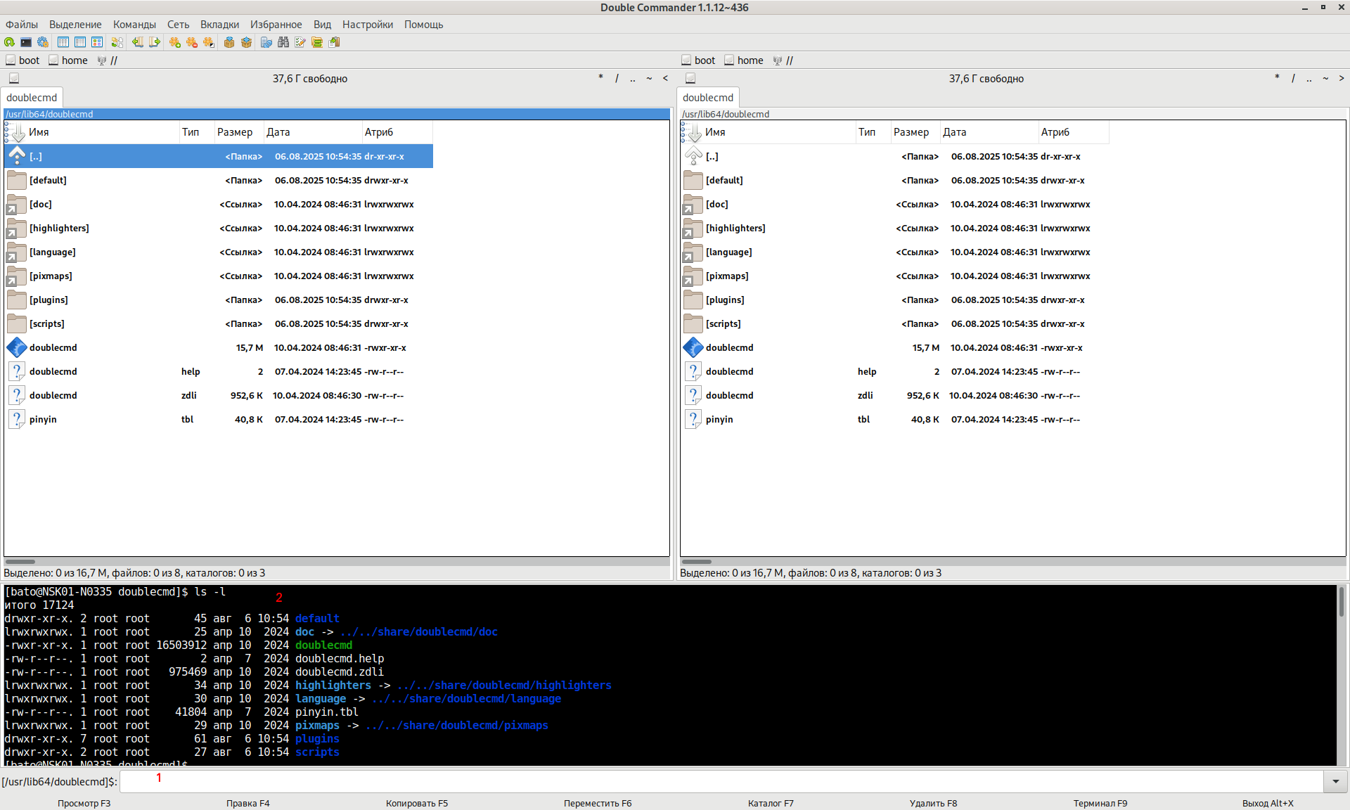Open the binoculars search icon
Viewport: 1350px width, 810px height.
(x=283, y=42)
